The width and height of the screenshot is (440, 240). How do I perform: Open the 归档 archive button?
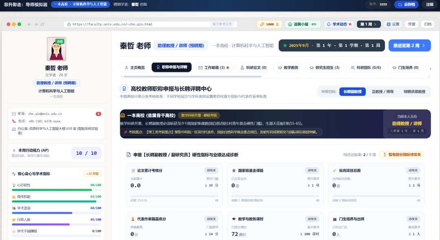pyautogui.click(x=428, y=24)
